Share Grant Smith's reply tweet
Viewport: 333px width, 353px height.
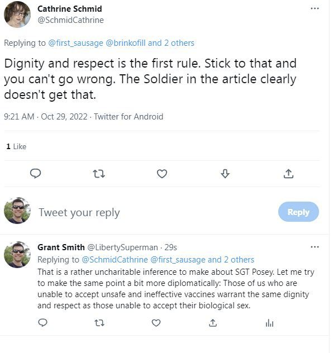pos(213,323)
